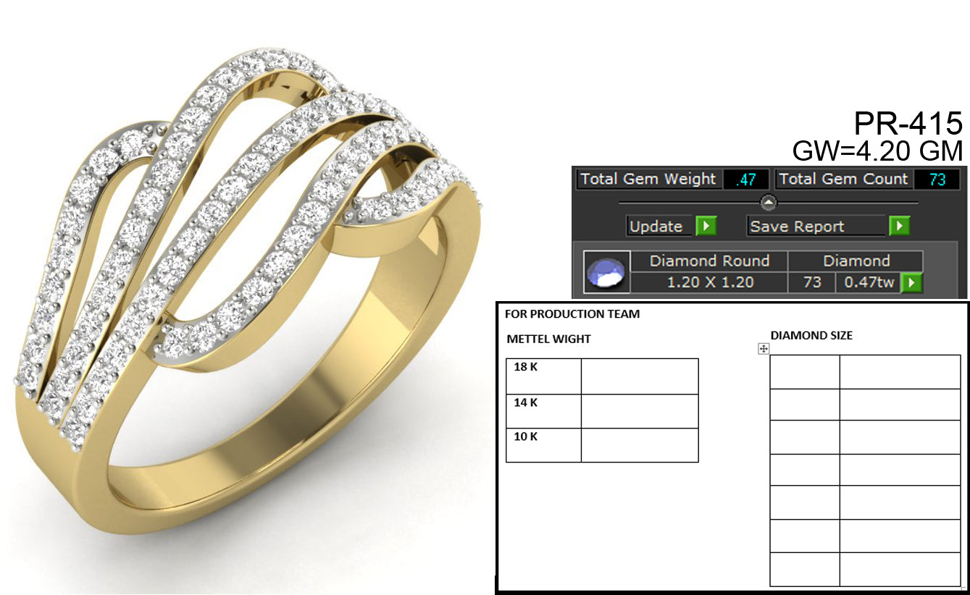Screen dimensions: 970x595
Task: Select the Diamond Round header cell
Action: point(708,261)
